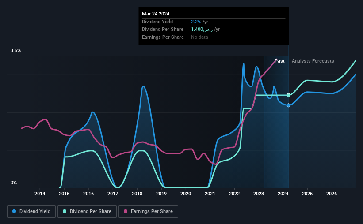Click the 2021 x-axis label
Viewport: 363px width, 224px height.
[210, 194]
